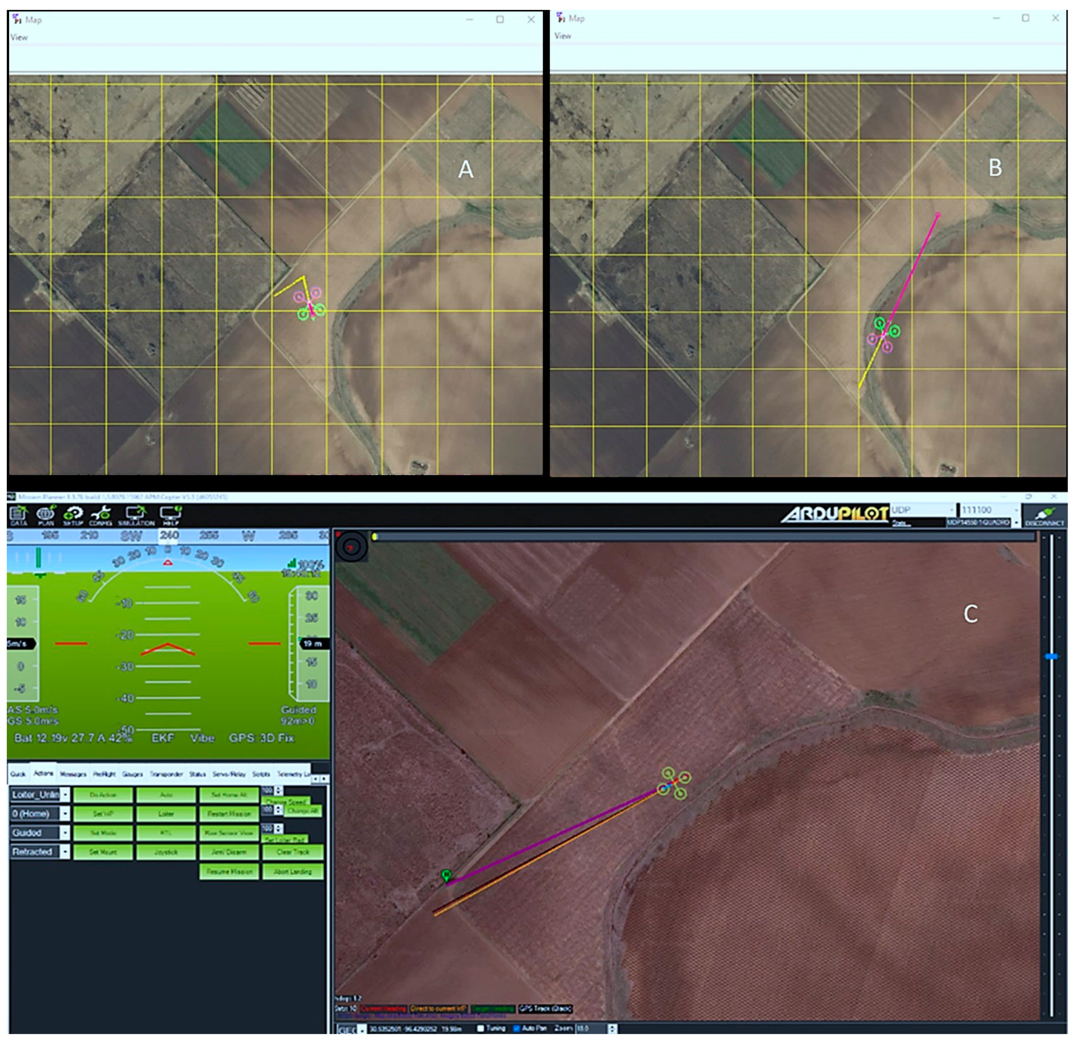Enable the Tuning checkbox
This screenshot has height=1045, width=1081.
(x=480, y=1028)
